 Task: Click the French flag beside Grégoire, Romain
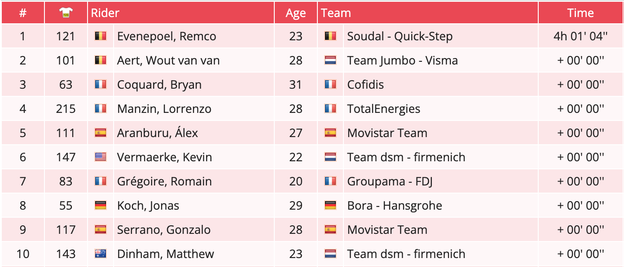point(100,181)
